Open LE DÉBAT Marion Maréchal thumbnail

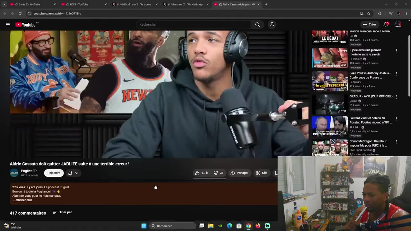(x=330, y=37)
